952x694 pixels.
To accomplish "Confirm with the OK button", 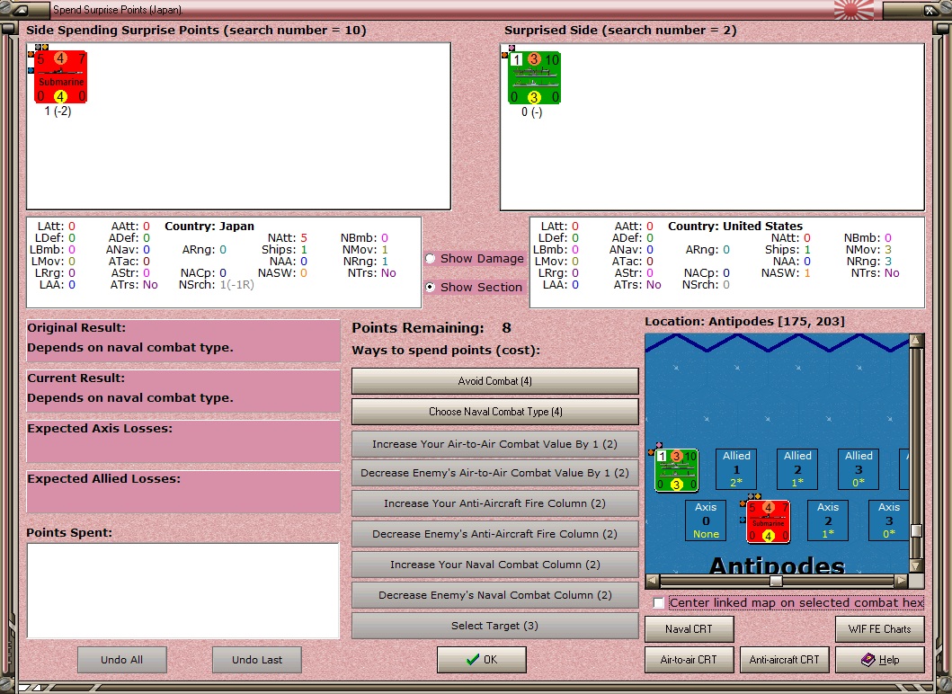I will coord(482,660).
